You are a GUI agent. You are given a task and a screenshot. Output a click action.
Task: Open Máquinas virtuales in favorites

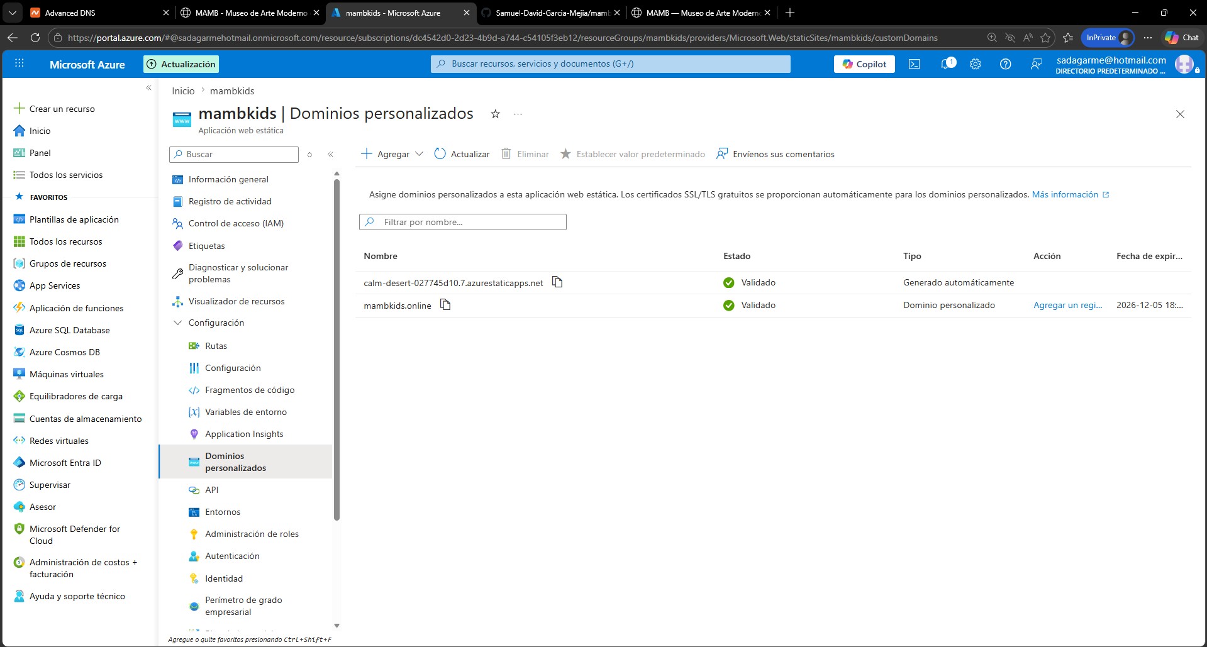66,374
